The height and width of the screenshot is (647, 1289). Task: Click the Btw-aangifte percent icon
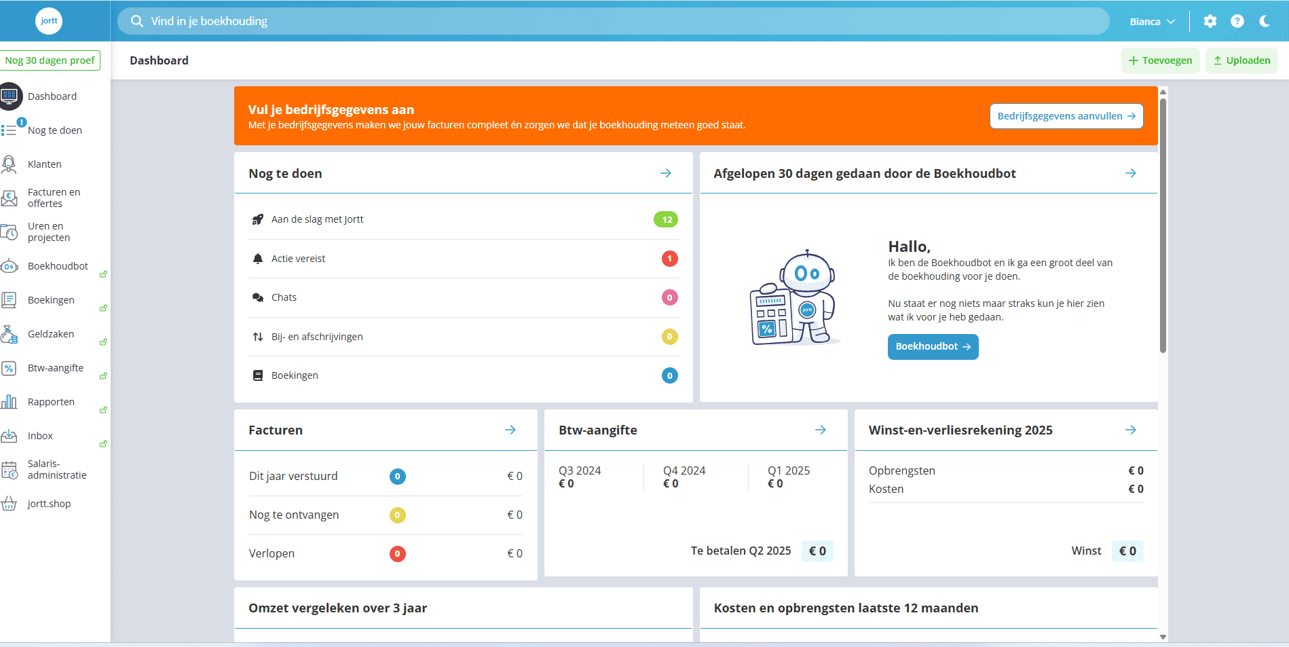coord(9,368)
